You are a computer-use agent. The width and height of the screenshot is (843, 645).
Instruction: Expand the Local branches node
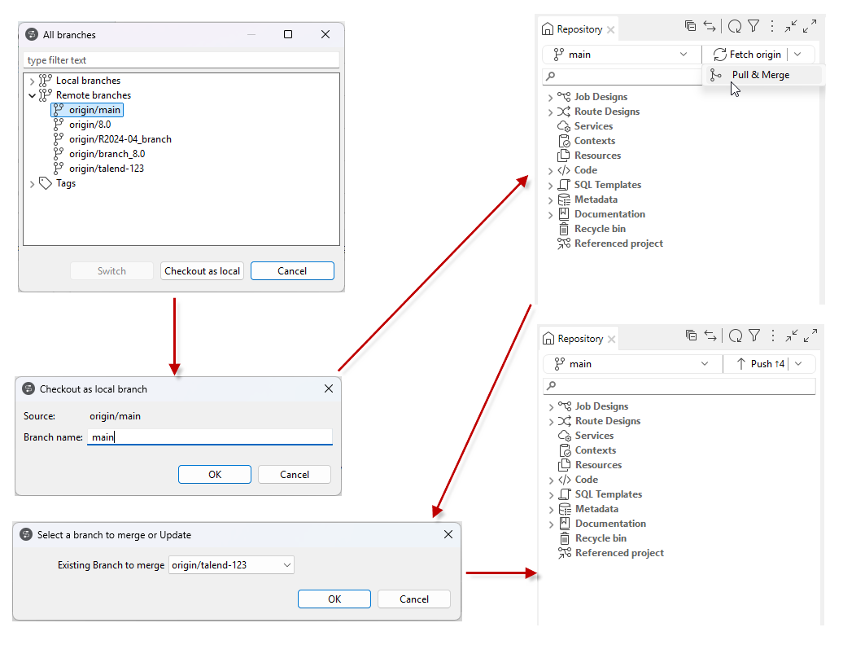point(33,81)
